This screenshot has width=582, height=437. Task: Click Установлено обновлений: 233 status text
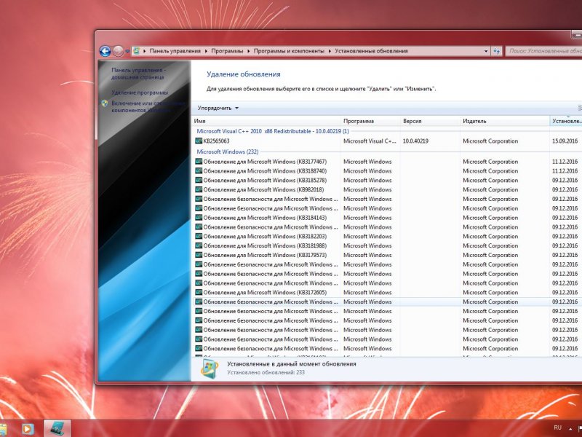266,372
